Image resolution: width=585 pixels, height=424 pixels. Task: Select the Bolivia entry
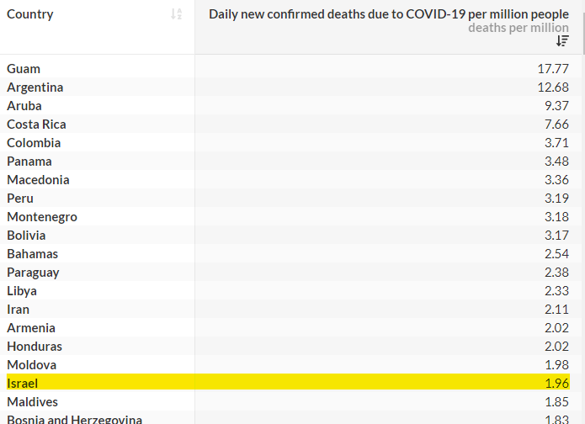point(26,236)
